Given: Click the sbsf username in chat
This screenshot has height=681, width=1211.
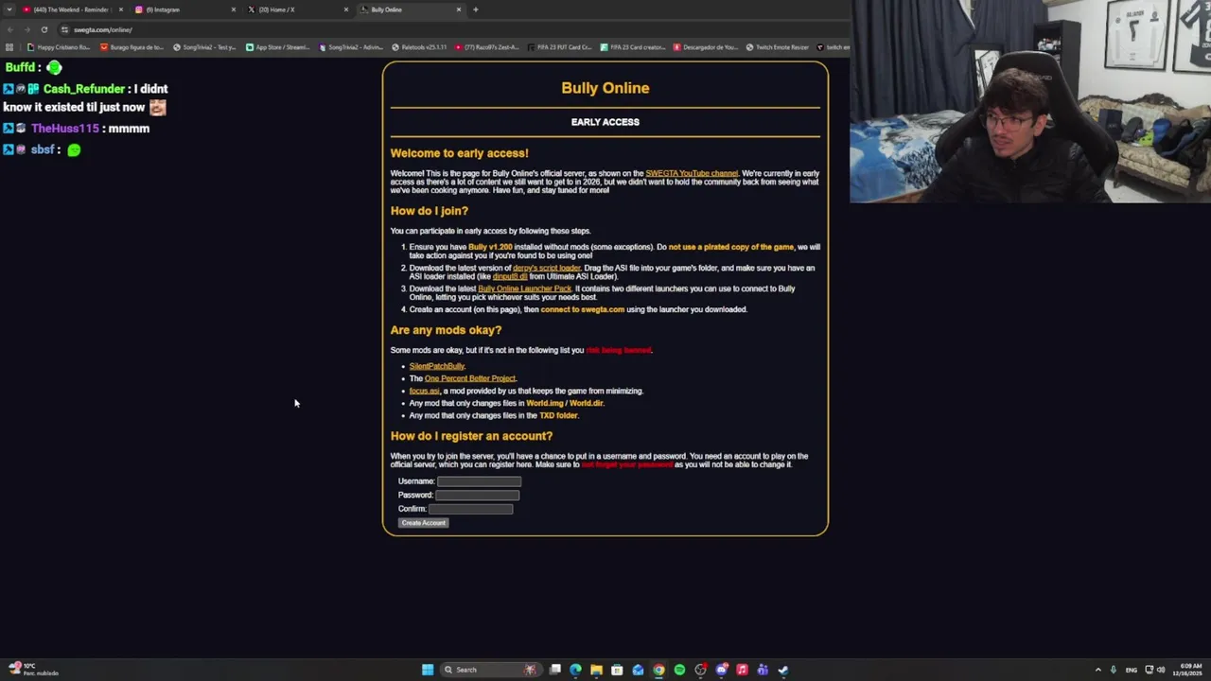Looking at the screenshot, I should pos(43,149).
